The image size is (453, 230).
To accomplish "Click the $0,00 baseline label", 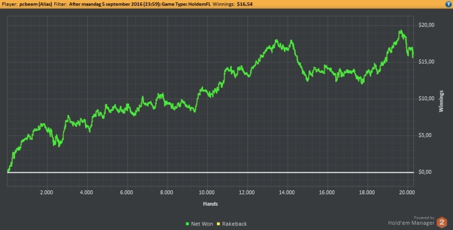I will click(426, 172).
